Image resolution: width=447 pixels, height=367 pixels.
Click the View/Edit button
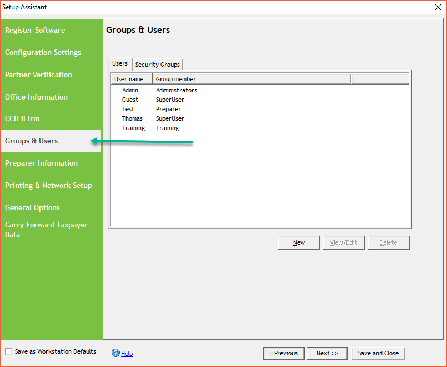pyautogui.click(x=344, y=242)
